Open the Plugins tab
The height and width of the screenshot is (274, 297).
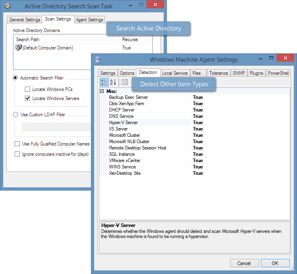click(257, 73)
